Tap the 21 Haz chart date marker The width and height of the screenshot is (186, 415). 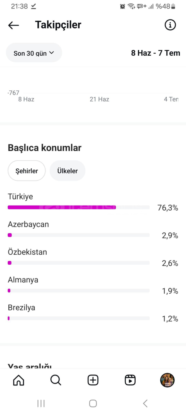pyautogui.click(x=100, y=99)
